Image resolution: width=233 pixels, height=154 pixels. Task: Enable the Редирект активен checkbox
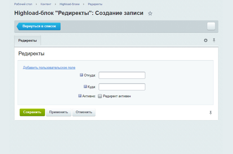[100, 96]
